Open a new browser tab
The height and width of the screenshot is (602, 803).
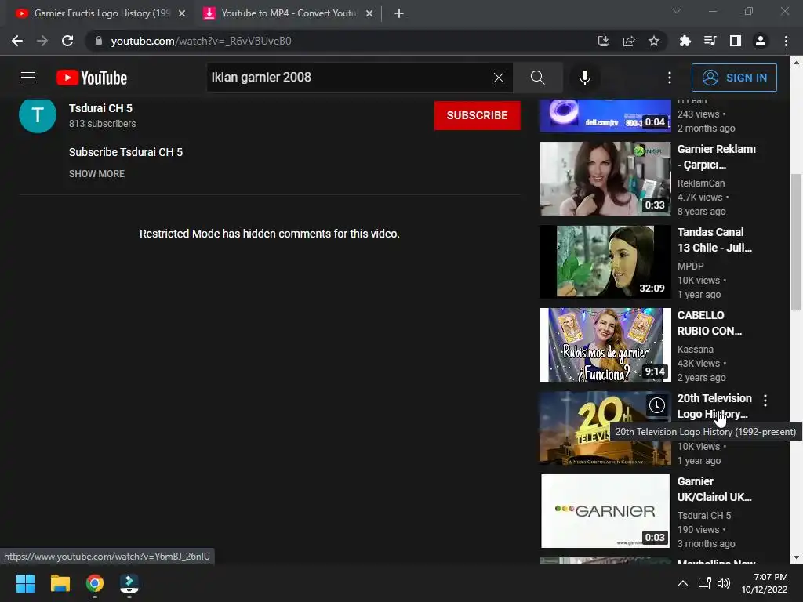pyautogui.click(x=399, y=13)
